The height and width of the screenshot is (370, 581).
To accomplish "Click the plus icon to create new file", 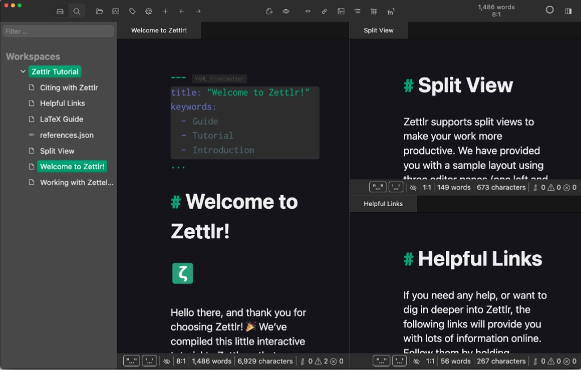I will click(x=165, y=11).
